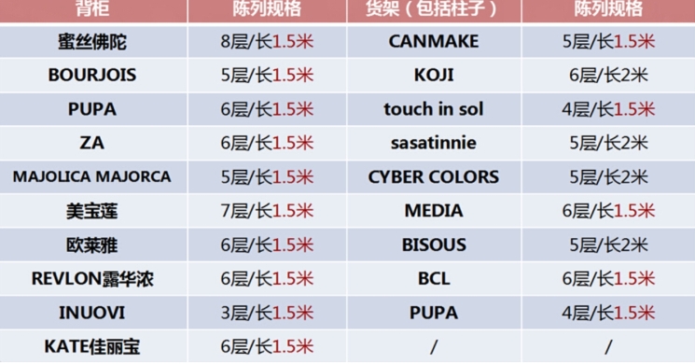Click the 3层/长1.5米 cell beside INUOVI
695x364 pixels.
(267, 313)
